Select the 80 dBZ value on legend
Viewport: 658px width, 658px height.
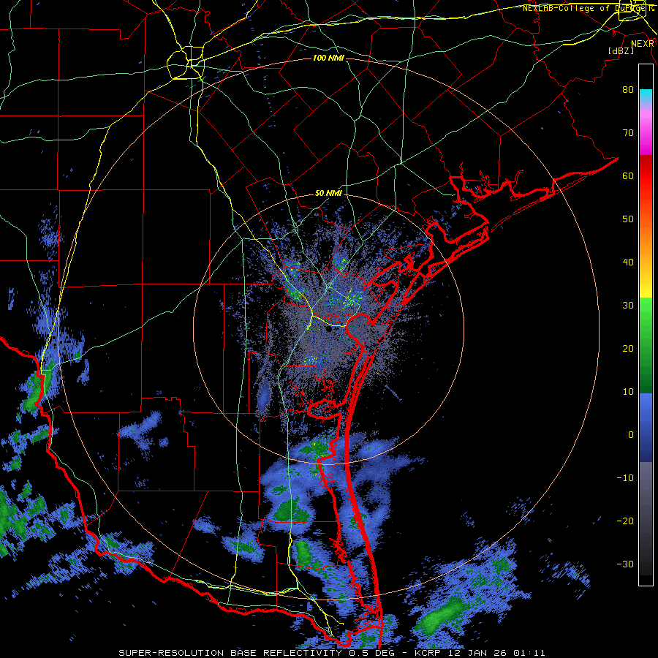coord(628,90)
